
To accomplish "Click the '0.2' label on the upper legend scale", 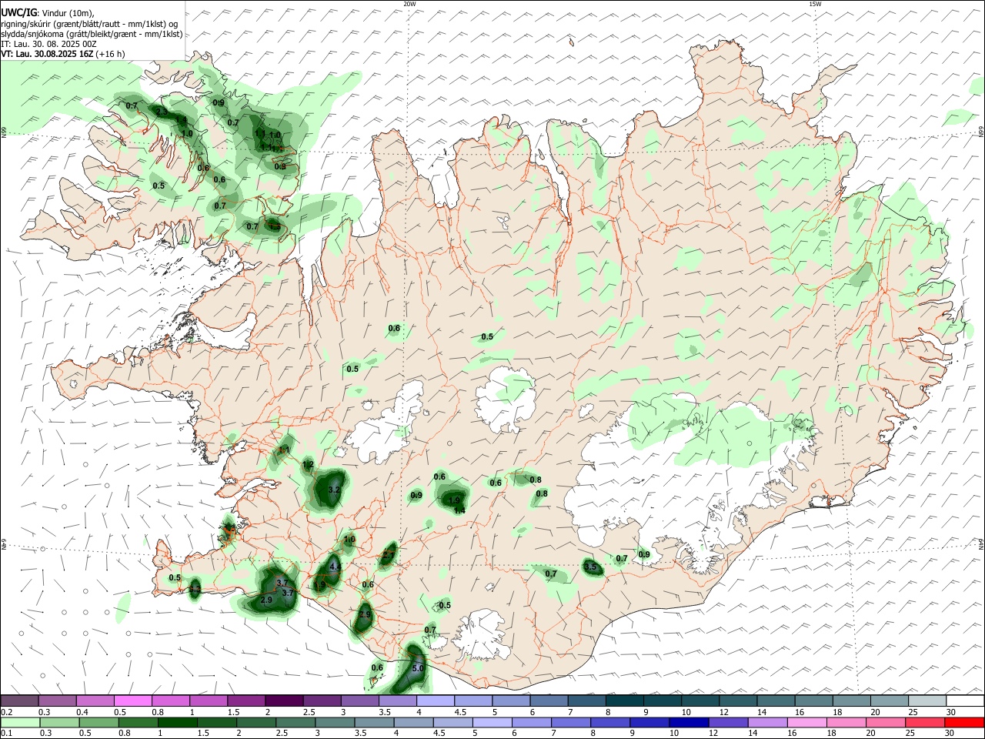I will click(7, 712).
